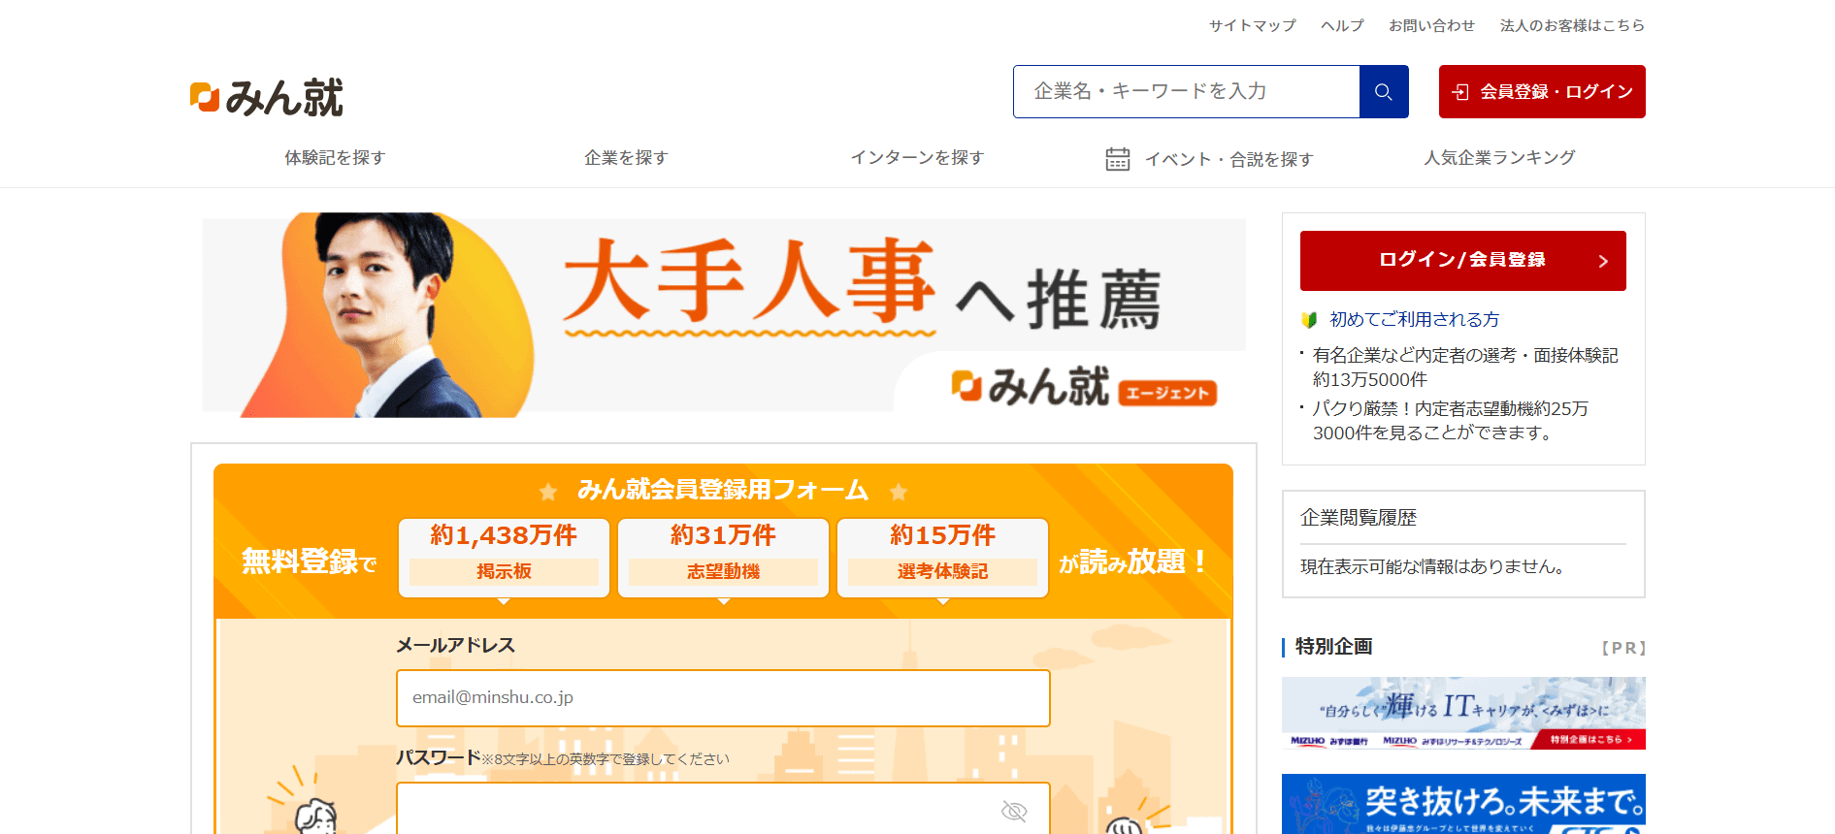This screenshot has width=1835, height=834.
Task: Select the 約31万件 志望動機 card
Action: pyautogui.click(x=723, y=558)
